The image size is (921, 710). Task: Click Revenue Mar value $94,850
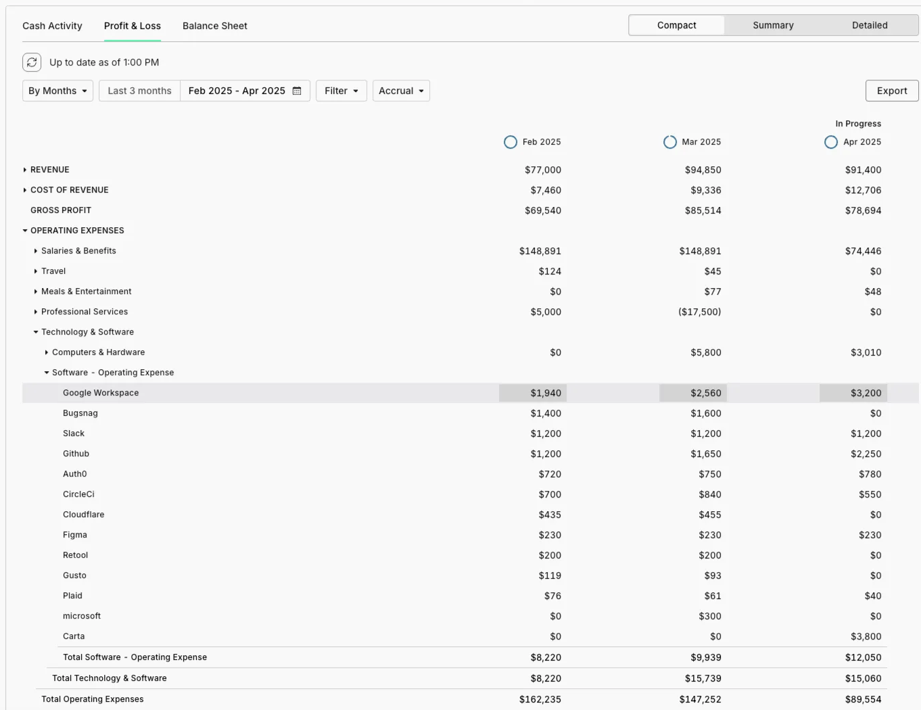tap(703, 170)
